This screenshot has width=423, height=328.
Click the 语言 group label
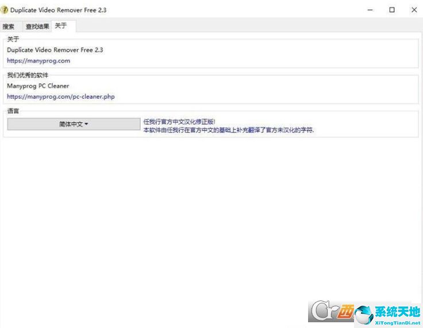[13, 111]
